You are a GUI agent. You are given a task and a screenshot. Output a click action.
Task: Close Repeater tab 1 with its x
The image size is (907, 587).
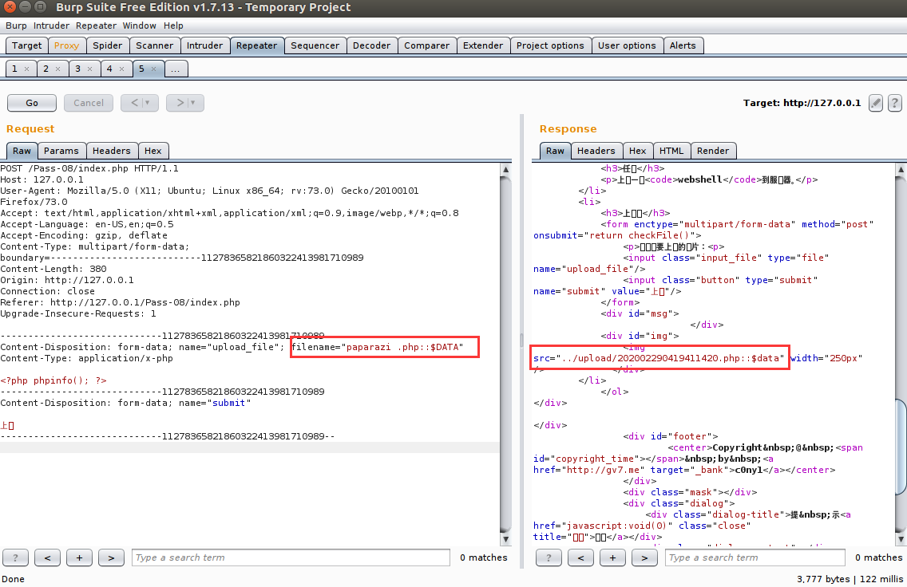pos(26,69)
